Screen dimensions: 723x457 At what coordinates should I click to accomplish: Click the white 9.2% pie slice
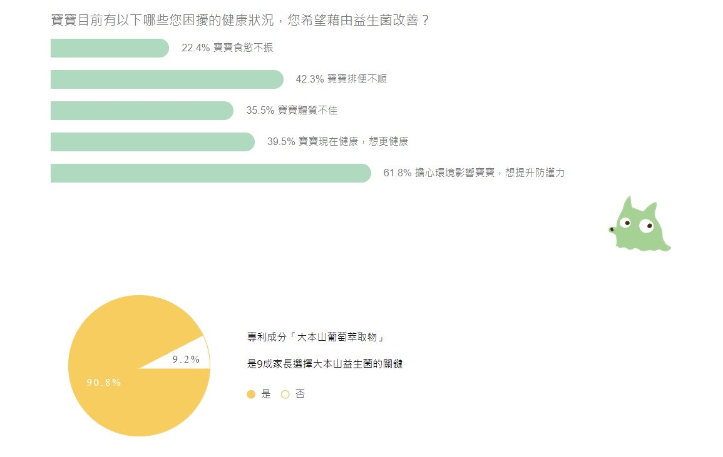[x=190, y=358]
